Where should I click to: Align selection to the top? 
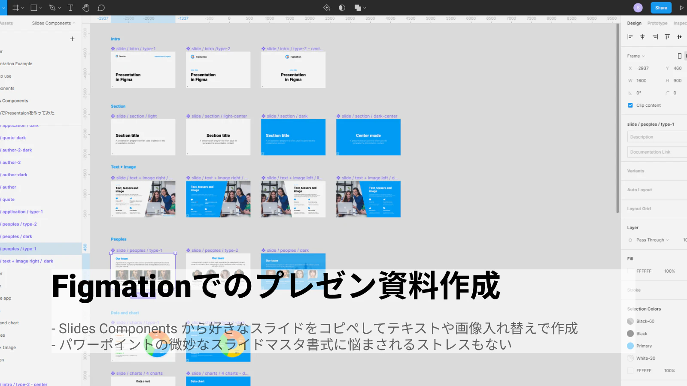point(667,37)
